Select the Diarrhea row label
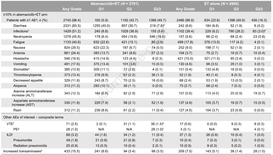The width and height of the screenshot is (273, 155). pyautogui.click(x=20, y=26)
